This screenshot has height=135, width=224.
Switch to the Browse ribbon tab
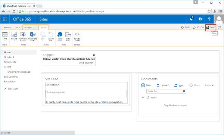tap(8, 27)
